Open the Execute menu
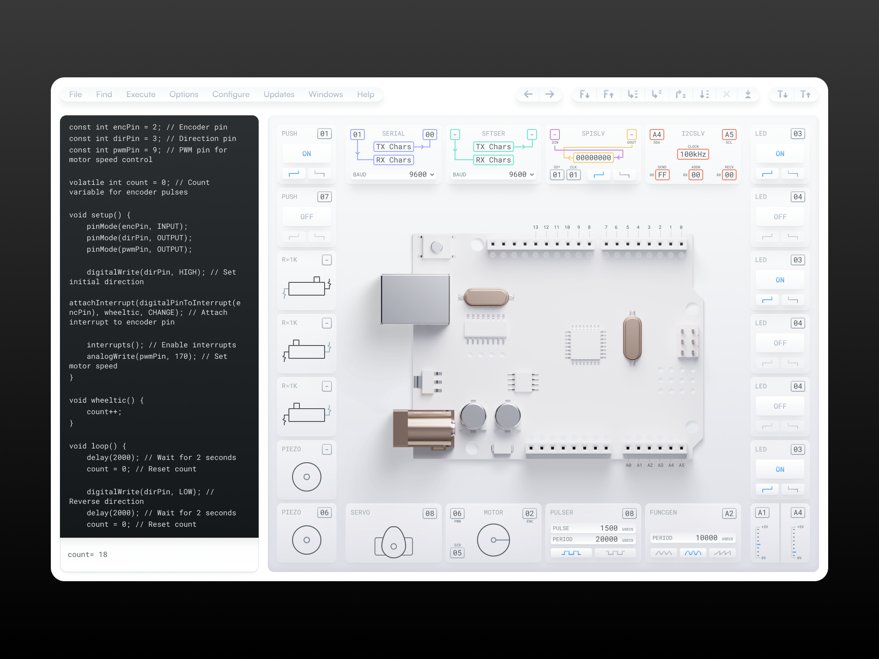The height and width of the screenshot is (659, 879). click(141, 94)
